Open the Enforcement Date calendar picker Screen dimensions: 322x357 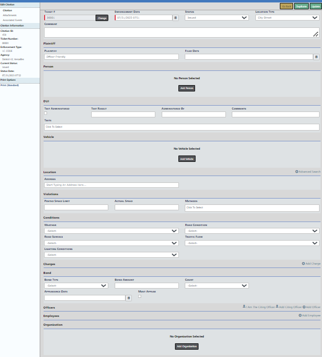(175, 18)
